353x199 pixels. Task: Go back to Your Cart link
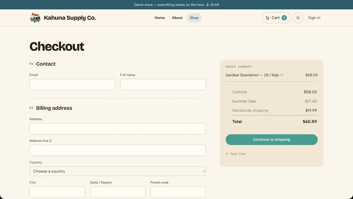click(236, 154)
